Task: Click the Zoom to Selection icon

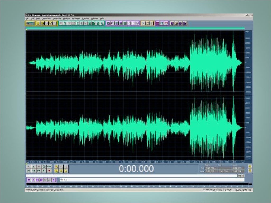Action: [56, 171]
